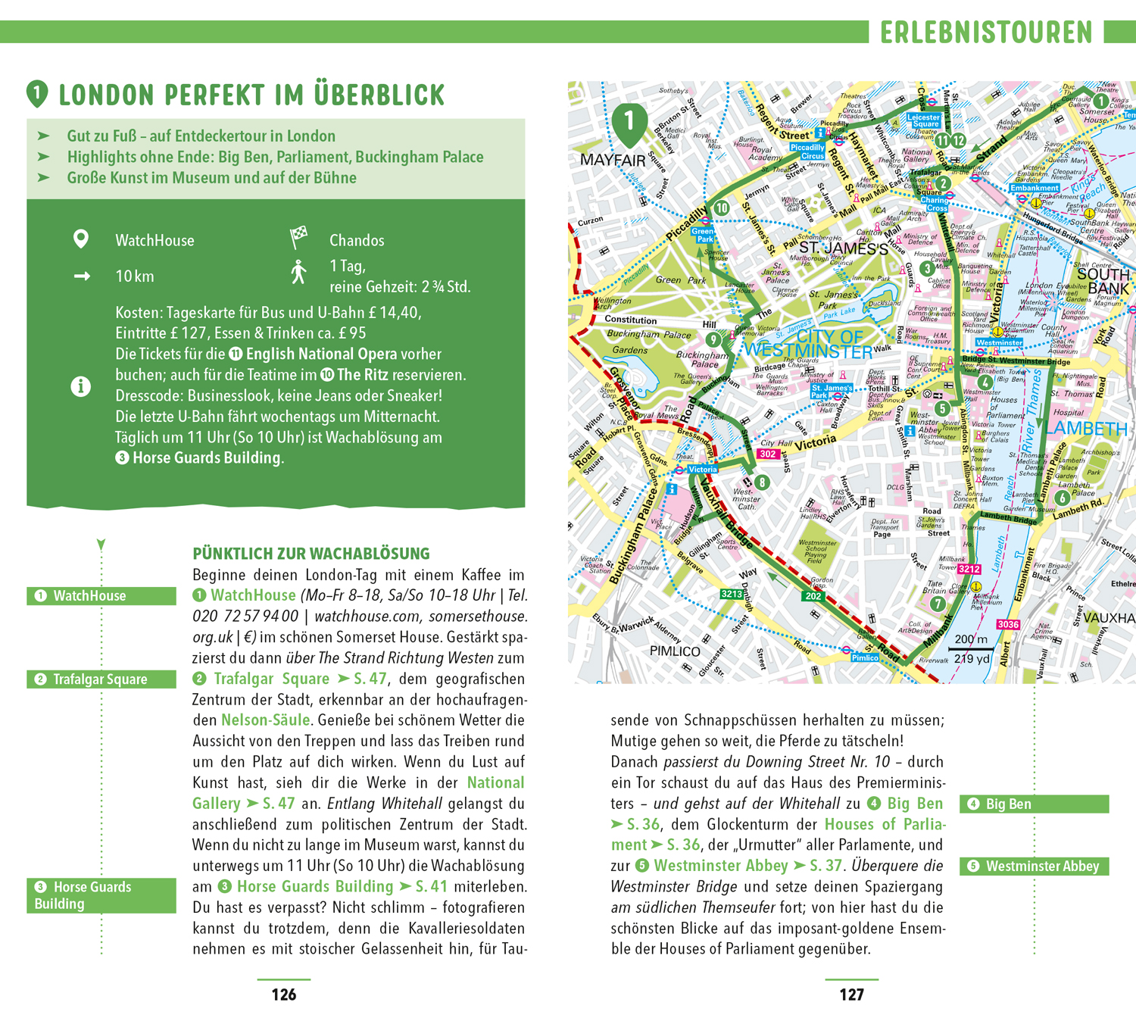Click the pink 302 road number badge
The width and height of the screenshot is (1136, 1018).
[x=768, y=454]
